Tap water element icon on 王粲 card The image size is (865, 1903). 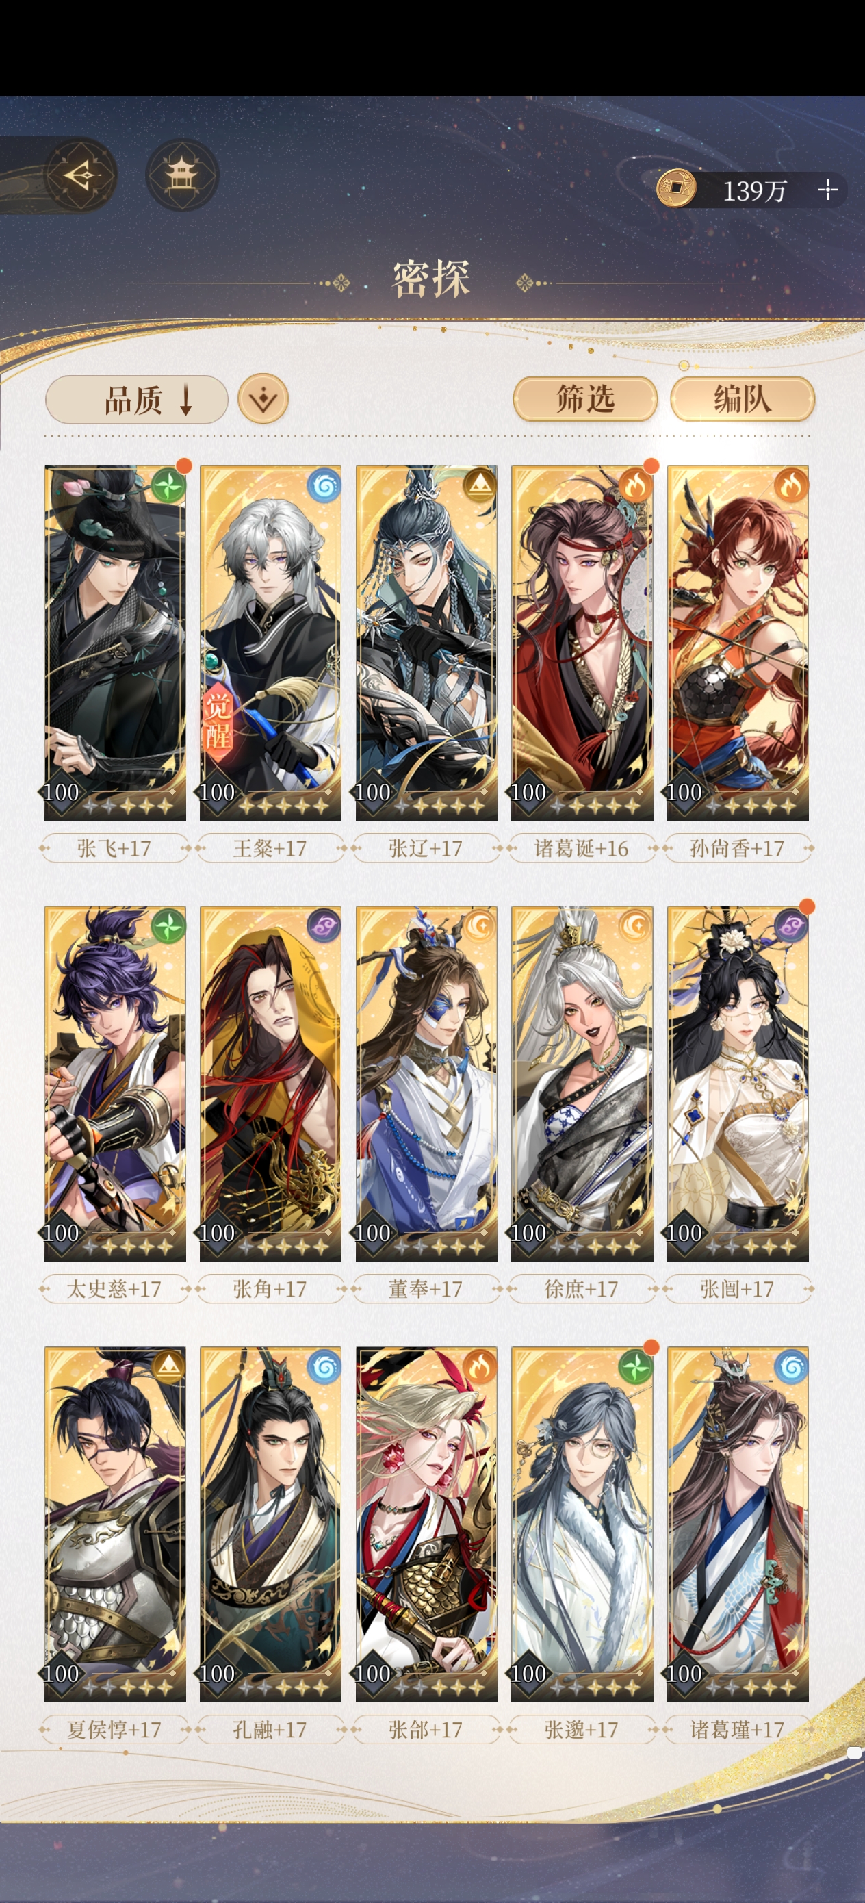click(x=324, y=485)
